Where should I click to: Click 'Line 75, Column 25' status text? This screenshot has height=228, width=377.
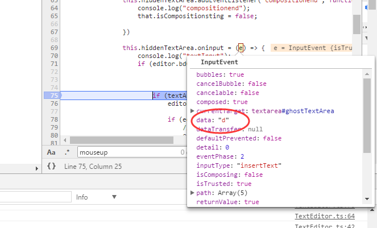(x=93, y=167)
